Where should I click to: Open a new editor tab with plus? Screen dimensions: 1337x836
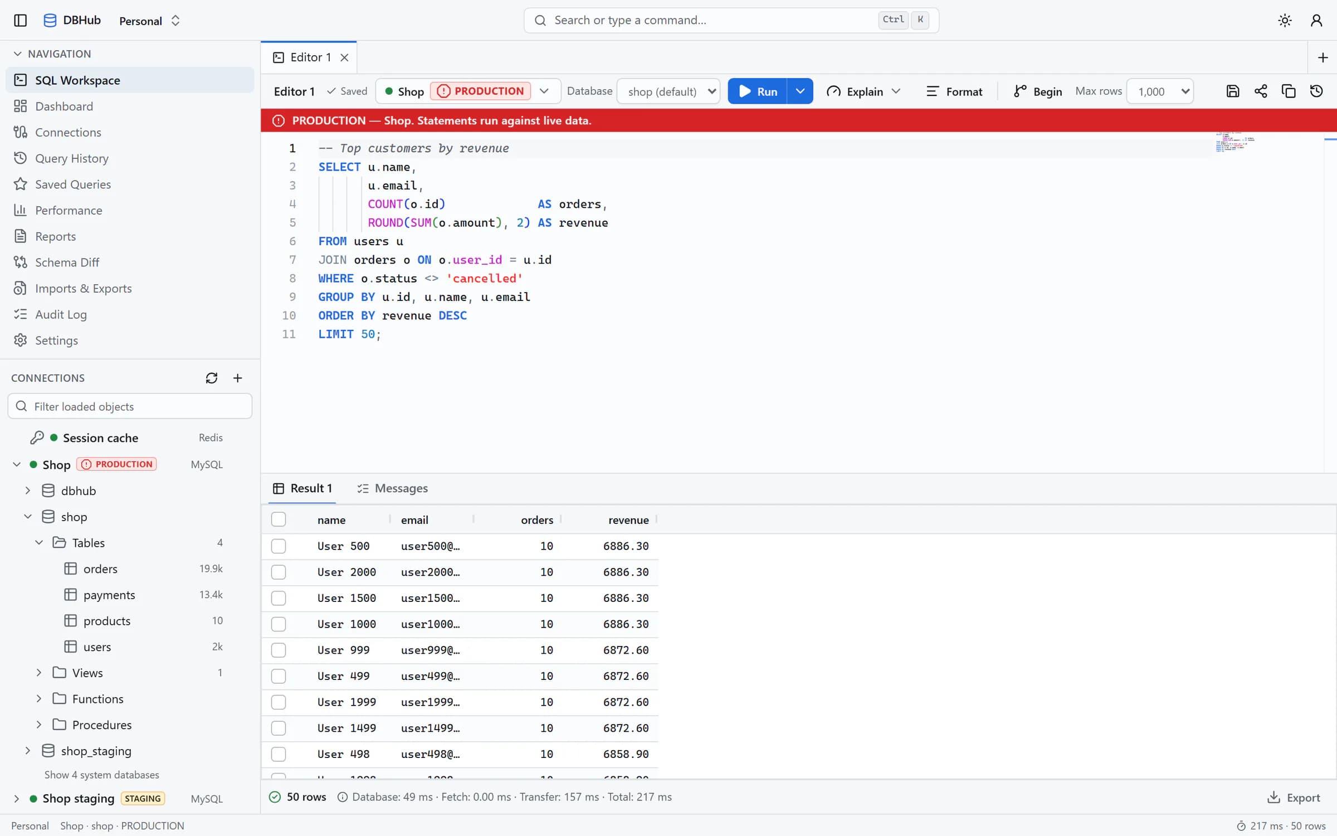(x=1323, y=57)
